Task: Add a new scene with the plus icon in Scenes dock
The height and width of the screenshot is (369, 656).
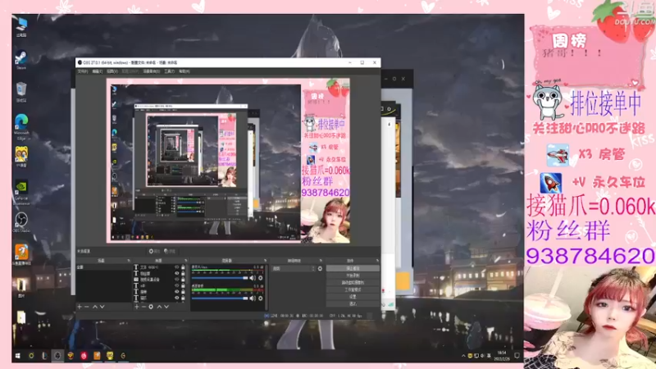Action: click(80, 307)
